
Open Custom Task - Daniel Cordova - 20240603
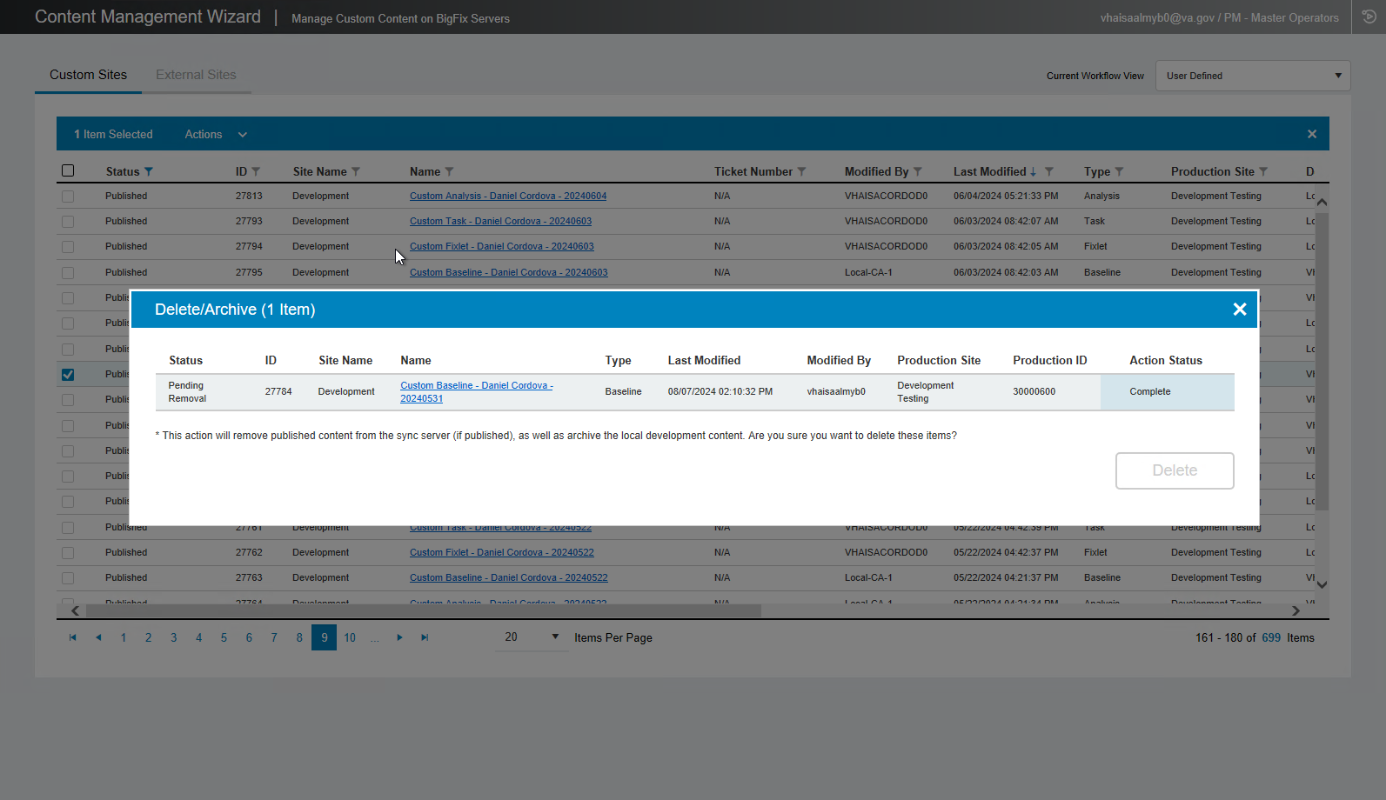tap(500, 221)
